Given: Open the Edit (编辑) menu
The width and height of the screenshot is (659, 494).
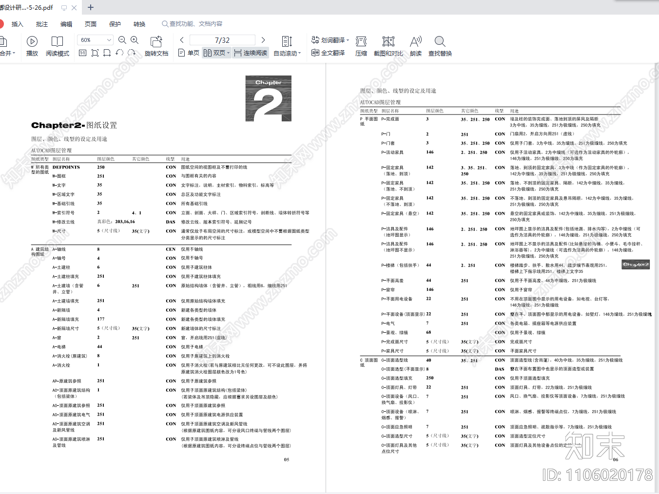Looking at the screenshot, I should coord(66,24).
